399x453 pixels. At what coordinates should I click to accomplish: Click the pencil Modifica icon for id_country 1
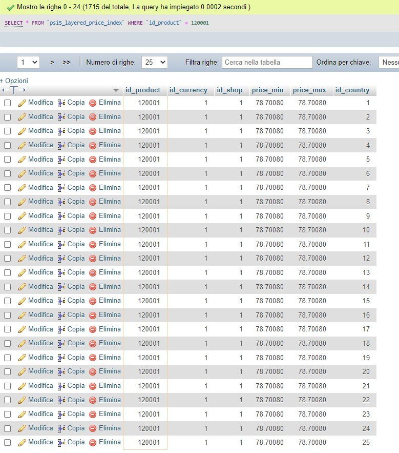pyautogui.click(x=22, y=103)
